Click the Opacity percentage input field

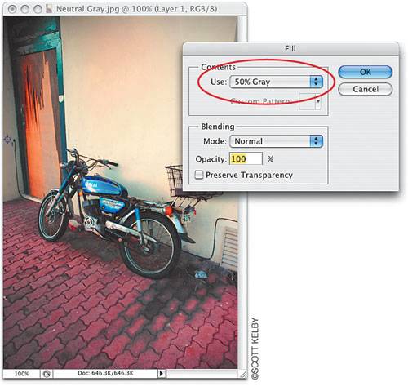click(246, 158)
